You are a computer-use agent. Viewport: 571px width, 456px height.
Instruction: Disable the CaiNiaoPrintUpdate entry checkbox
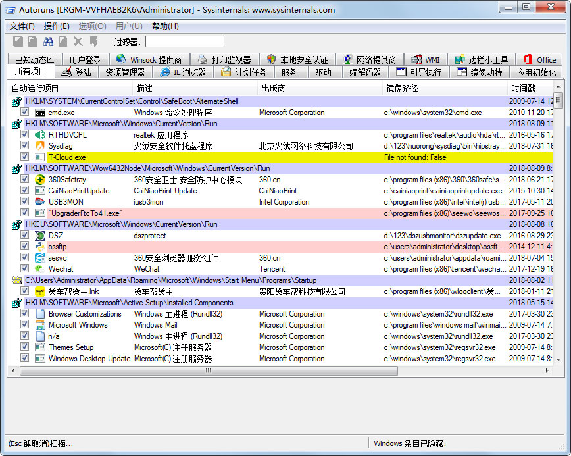[x=24, y=191]
